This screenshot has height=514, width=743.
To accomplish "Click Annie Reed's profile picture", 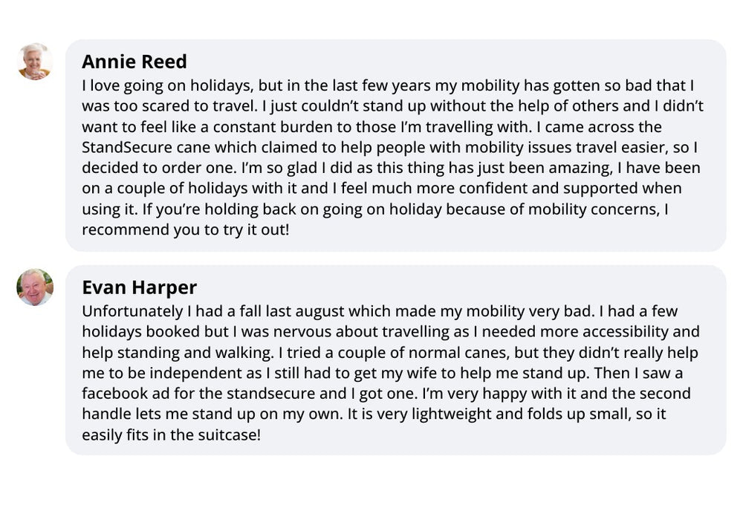I will (35, 62).
